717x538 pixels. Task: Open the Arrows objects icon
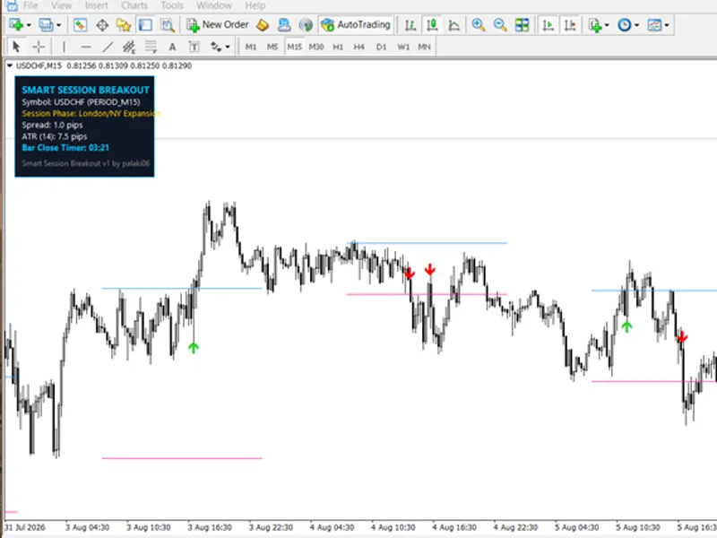215,47
